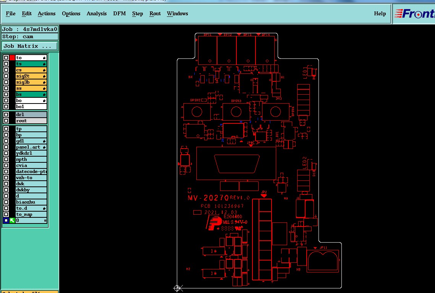Toggle the checkbox for the bo1 layer
Viewport: 435px width, 293px height.
tap(6, 107)
